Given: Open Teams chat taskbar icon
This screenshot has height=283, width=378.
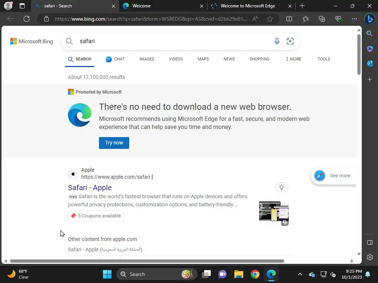Looking at the screenshot, I should [x=222, y=274].
